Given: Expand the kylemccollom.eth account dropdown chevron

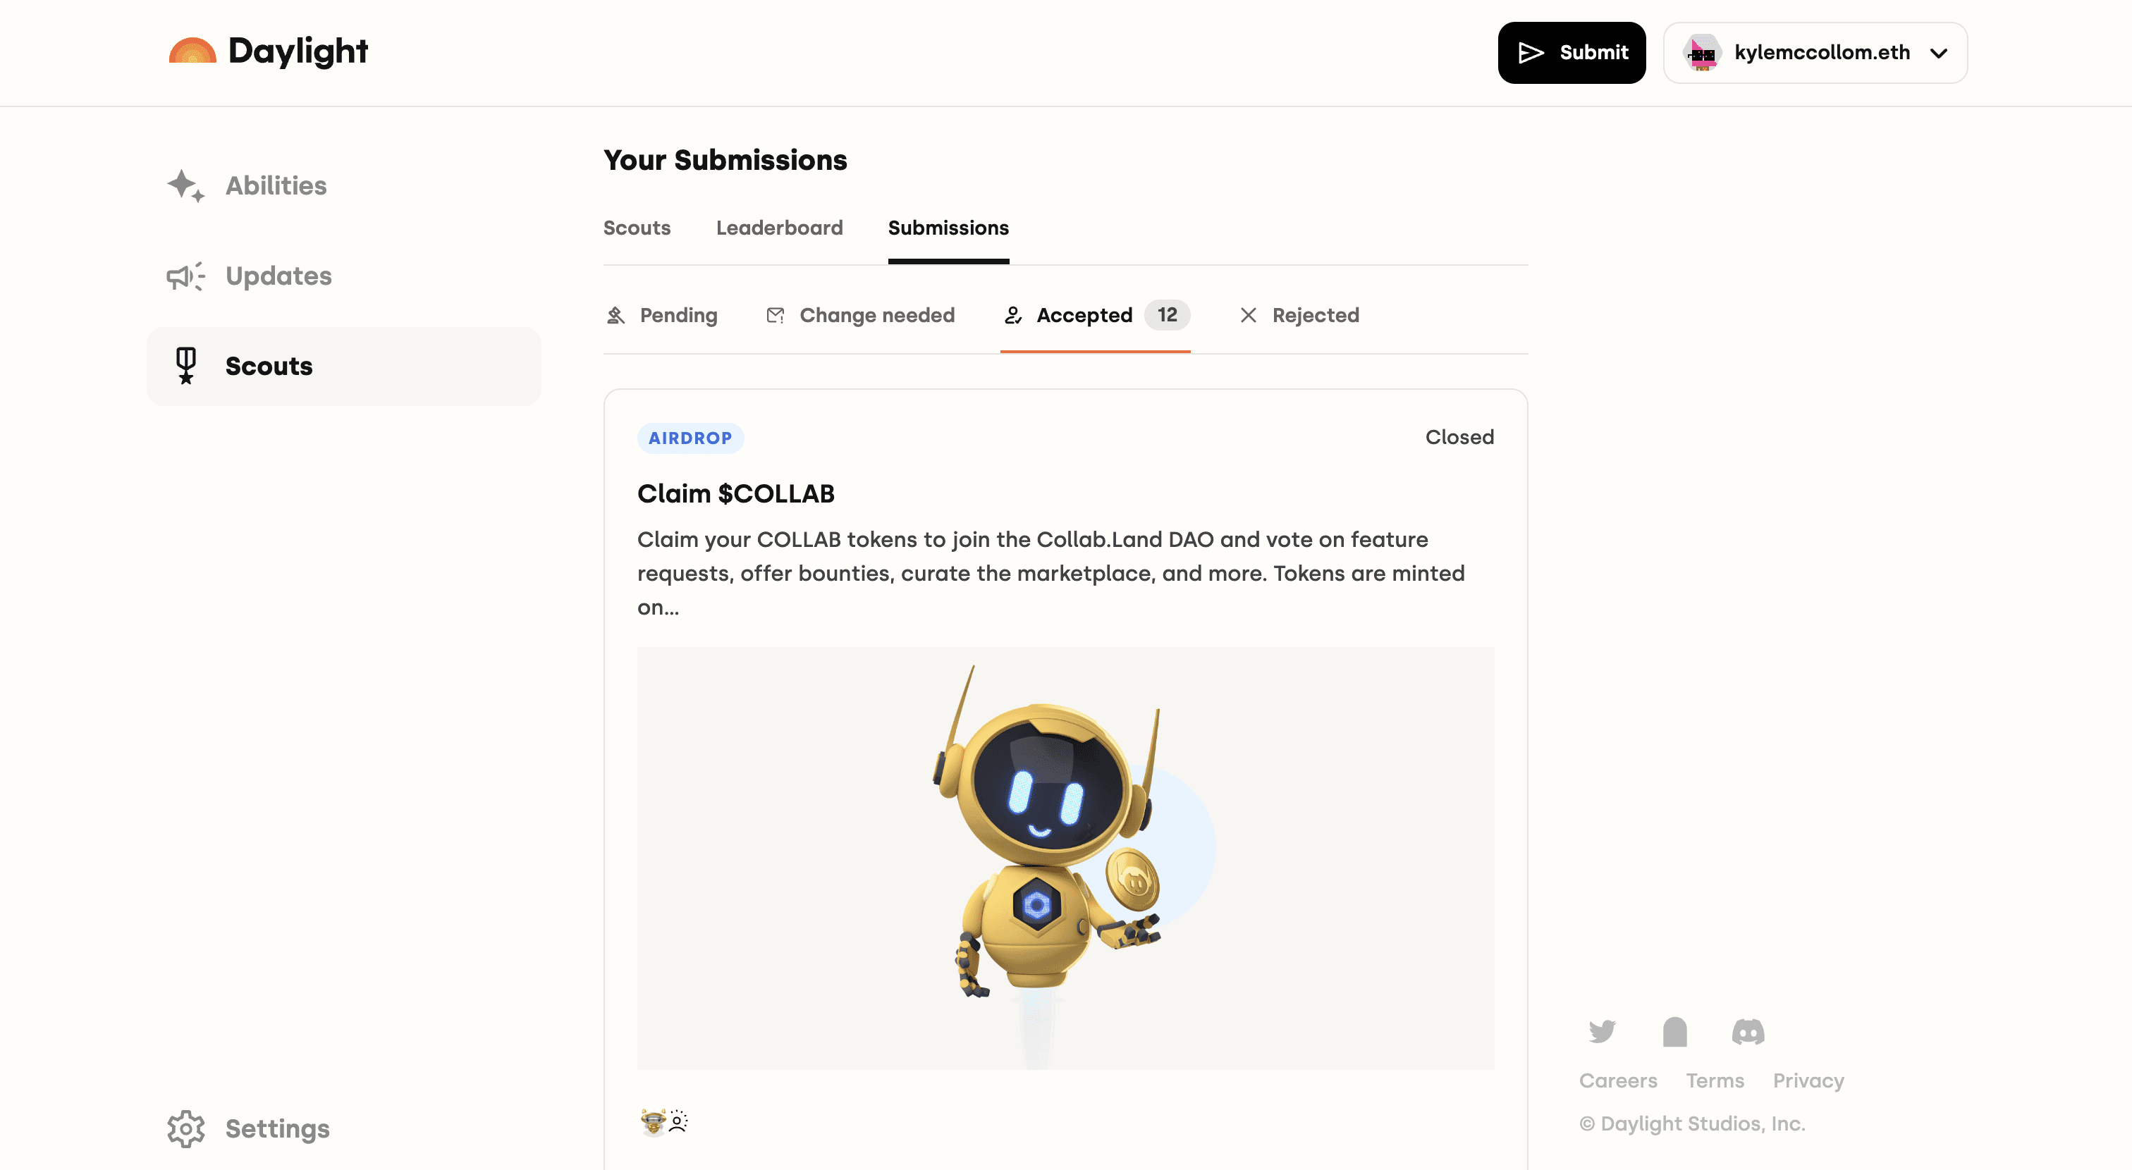Looking at the screenshot, I should [x=1938, y=53].
